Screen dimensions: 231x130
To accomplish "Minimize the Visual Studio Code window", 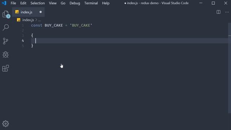I will pos(201,3).
